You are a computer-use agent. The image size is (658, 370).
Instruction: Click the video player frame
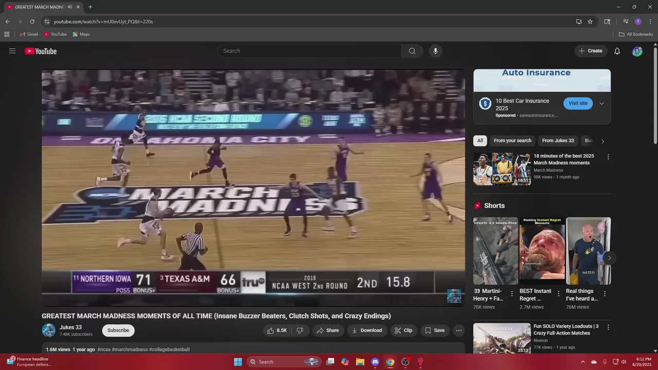pos(253,188)
